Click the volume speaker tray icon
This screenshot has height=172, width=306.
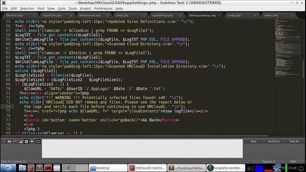pyautogui.click(x=250, y=168)
